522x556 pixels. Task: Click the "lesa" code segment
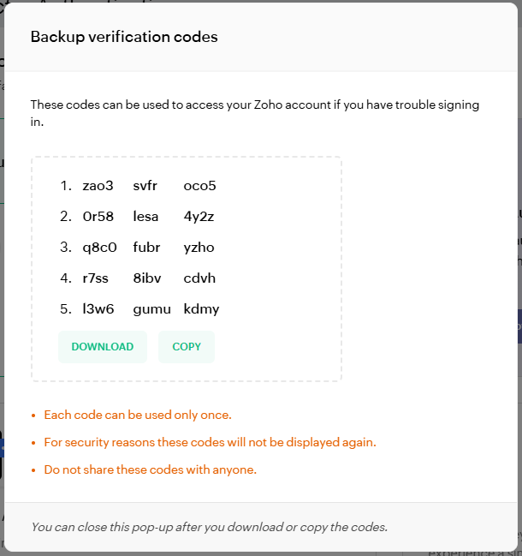click(x=146, y=217)
